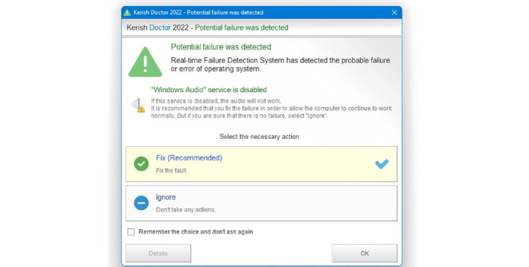Select the Ignore action option
Screen dimensions: 529x267
click(x=261, y=203)
